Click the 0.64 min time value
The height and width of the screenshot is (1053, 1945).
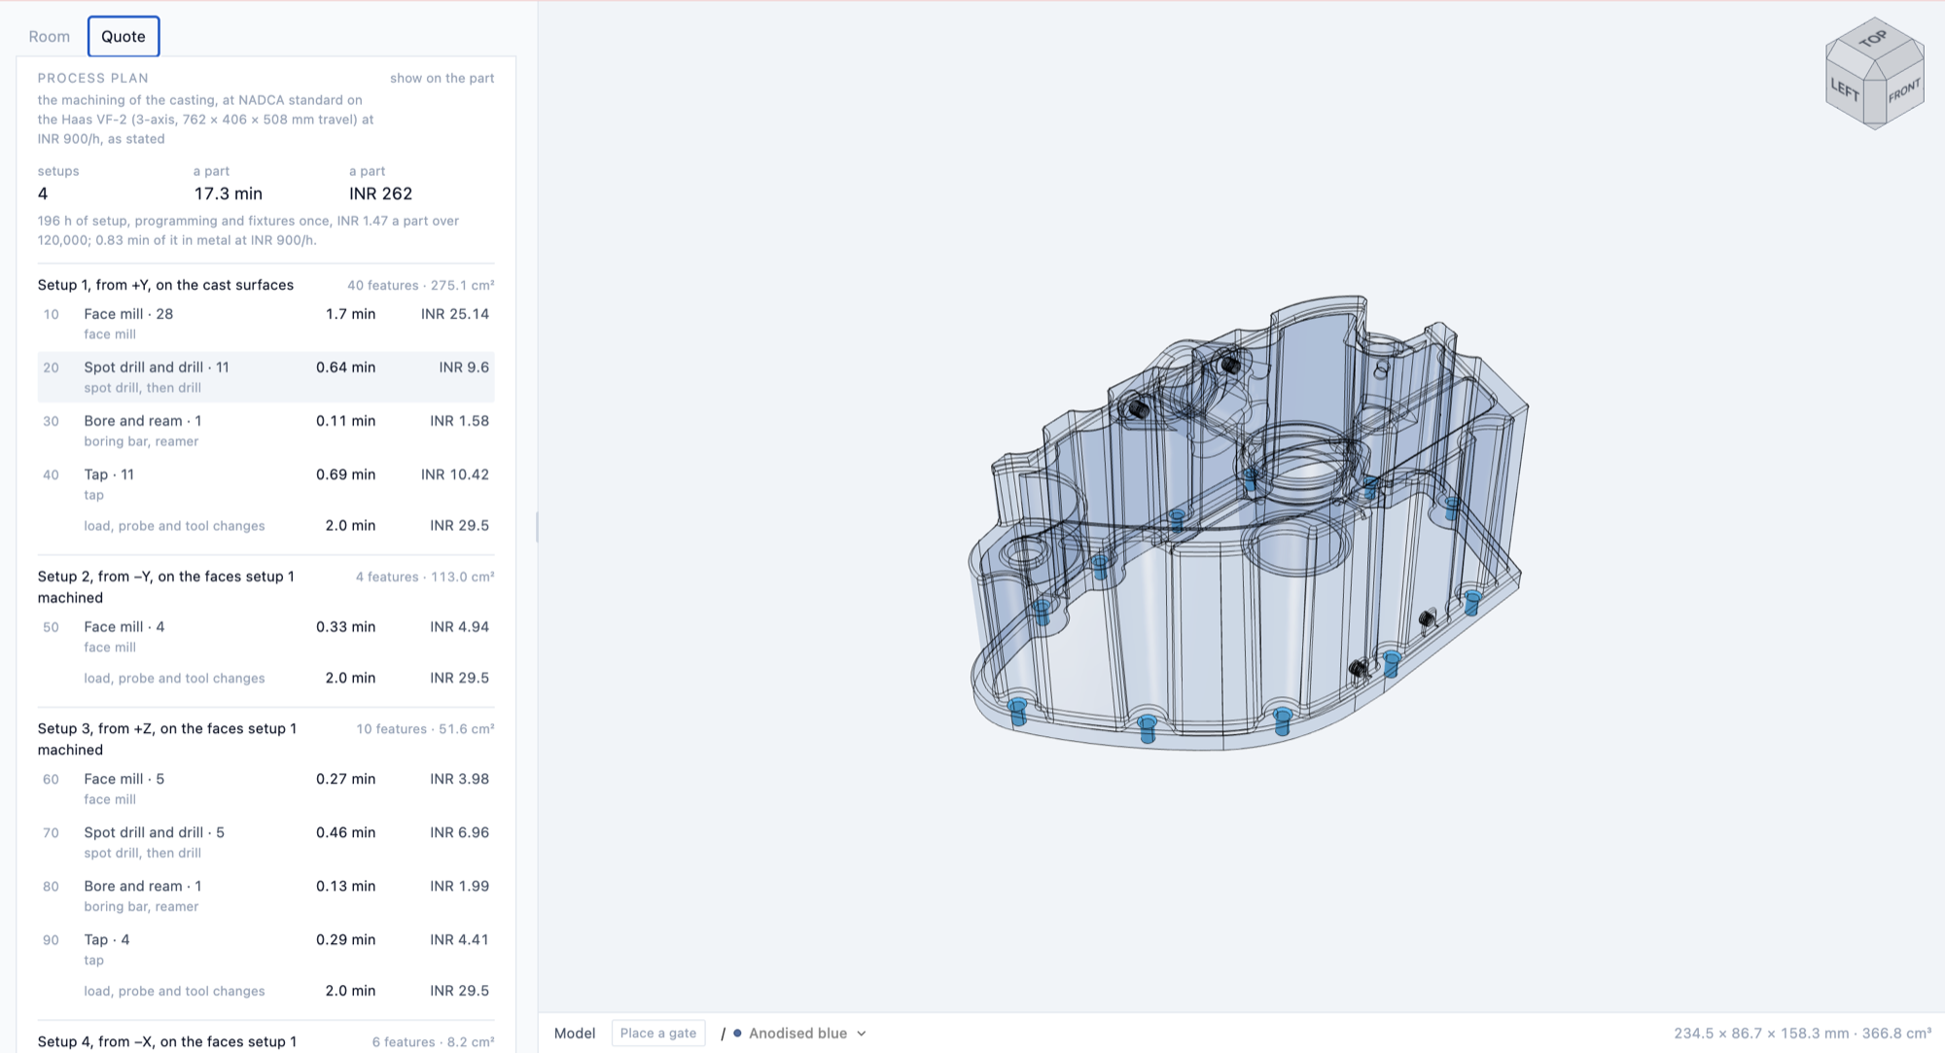click(x=345, y=368)
